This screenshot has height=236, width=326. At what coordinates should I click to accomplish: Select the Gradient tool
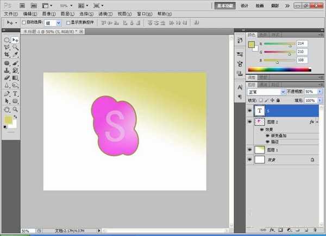[15, 78]
